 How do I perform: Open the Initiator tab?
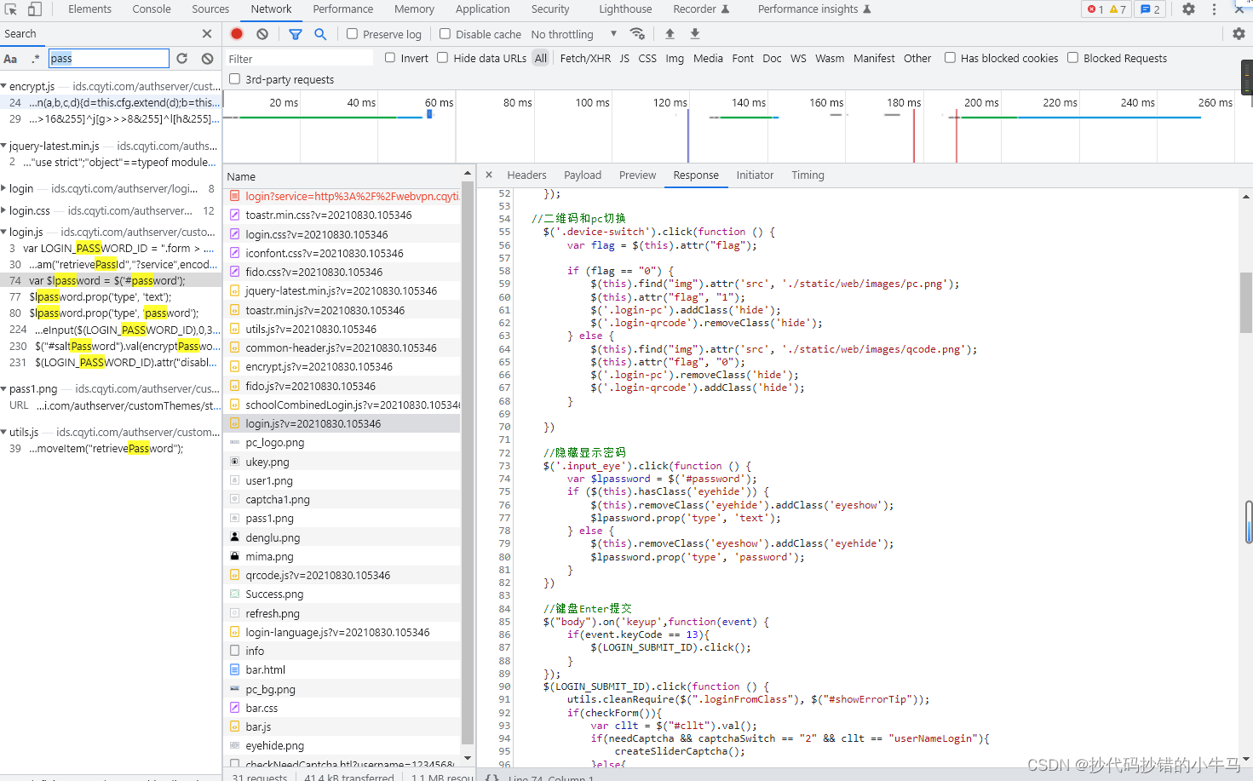755,175
